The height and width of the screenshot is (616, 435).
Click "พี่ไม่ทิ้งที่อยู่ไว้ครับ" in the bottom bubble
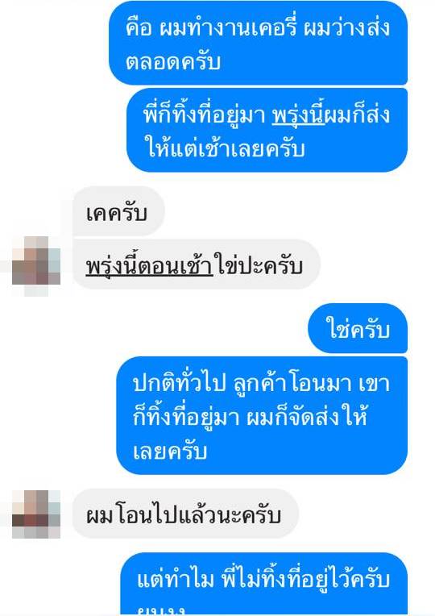(305, 580)
